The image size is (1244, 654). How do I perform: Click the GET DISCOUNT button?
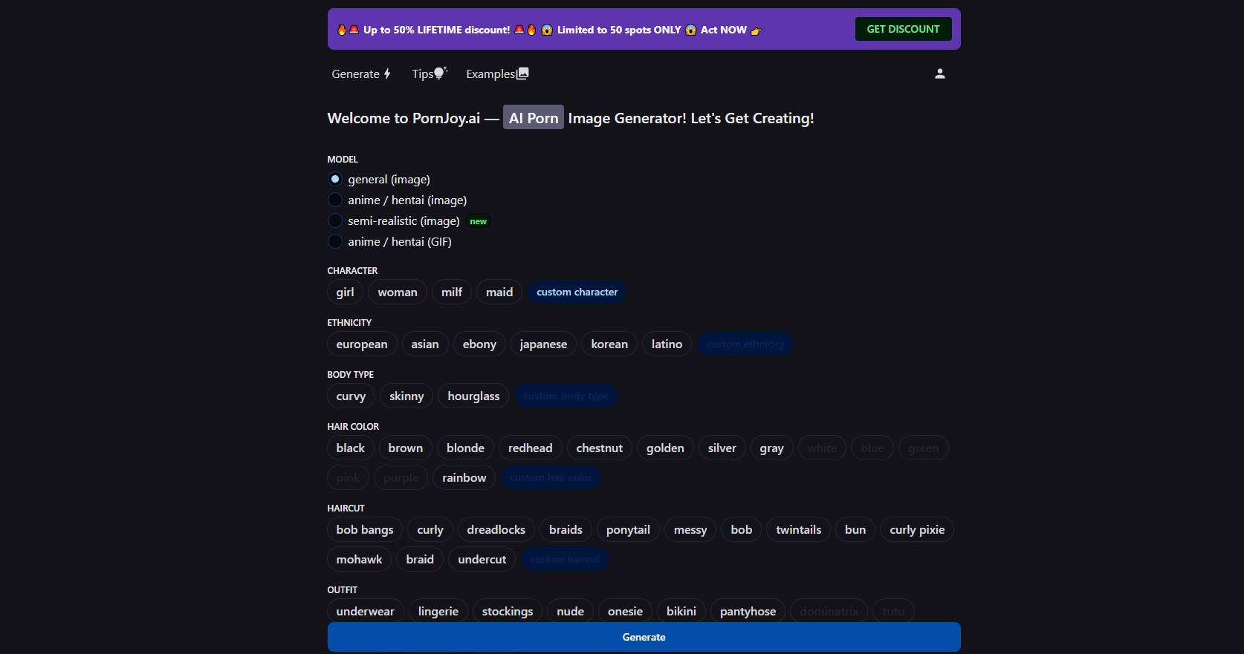tap(903, 29)
